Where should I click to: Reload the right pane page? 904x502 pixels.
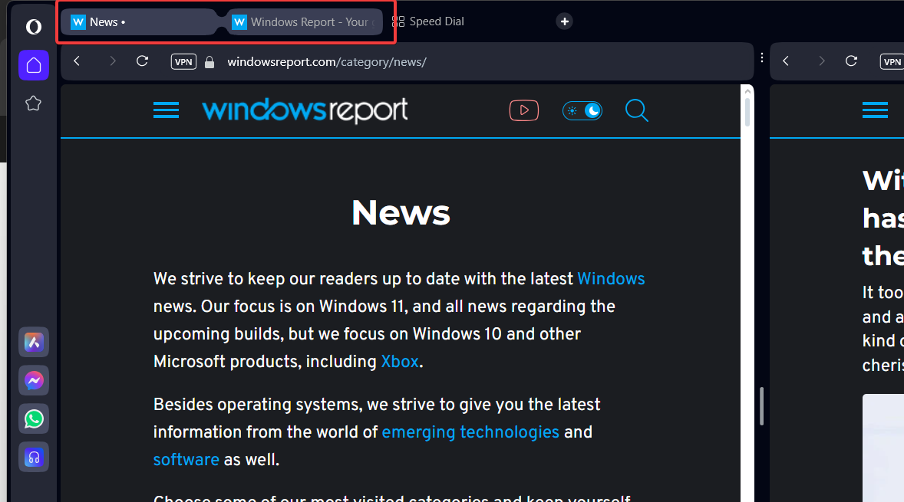coord(852,61)
